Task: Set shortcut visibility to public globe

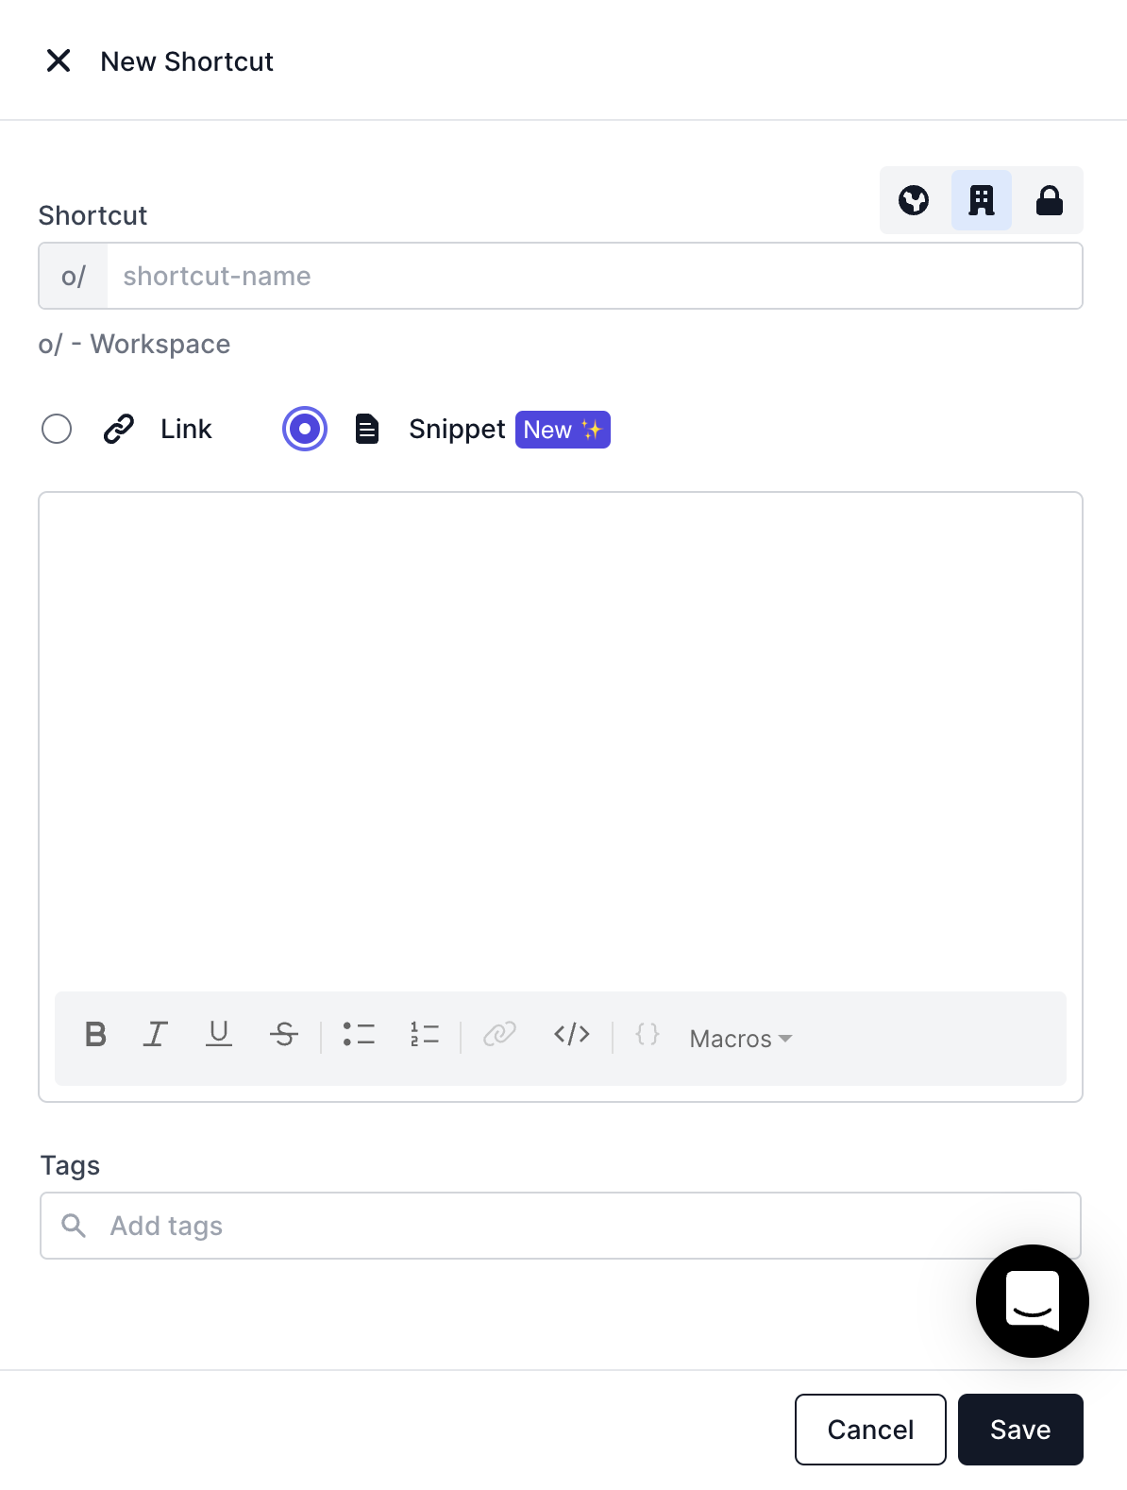Action: coord(914,200)
